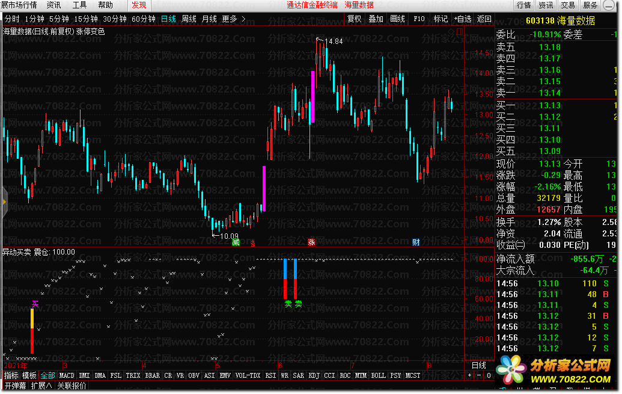Image resolution: width=622 pixels, height=394 pixels.
Task: Click the blue 财 marker on the chart
Action: 416,242
